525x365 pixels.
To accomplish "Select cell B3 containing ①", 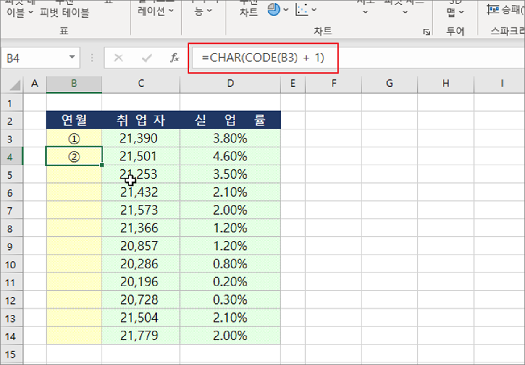I will (x=74, y=138).
